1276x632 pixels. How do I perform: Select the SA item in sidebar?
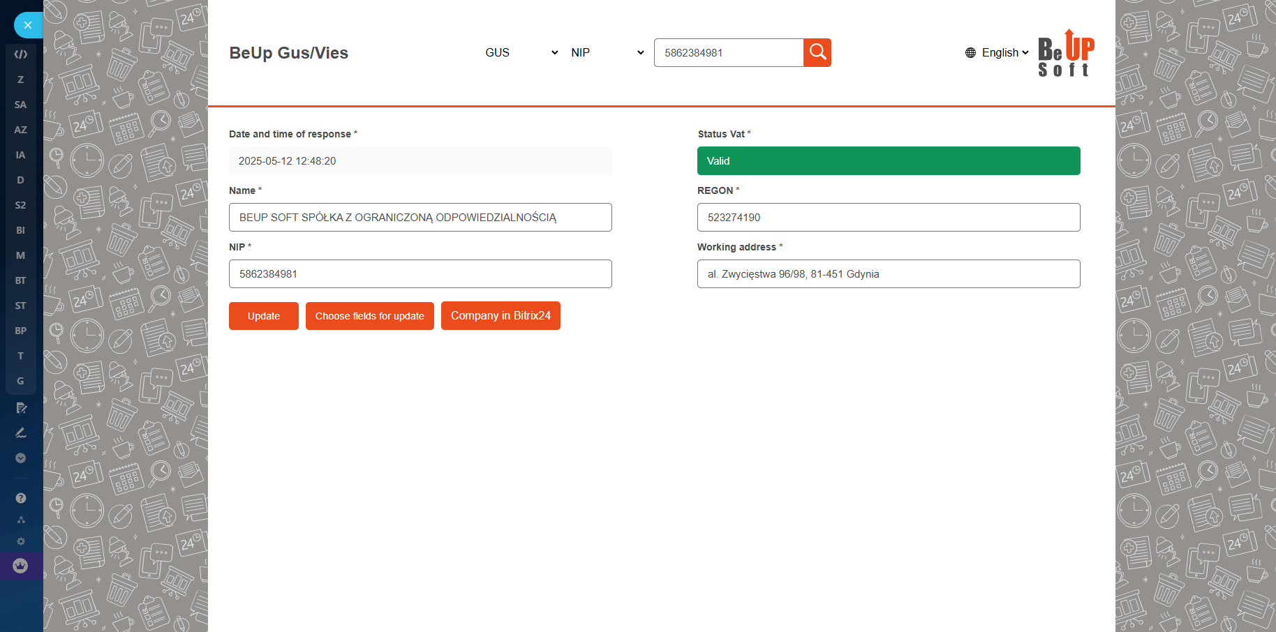(x=21, y=105)
